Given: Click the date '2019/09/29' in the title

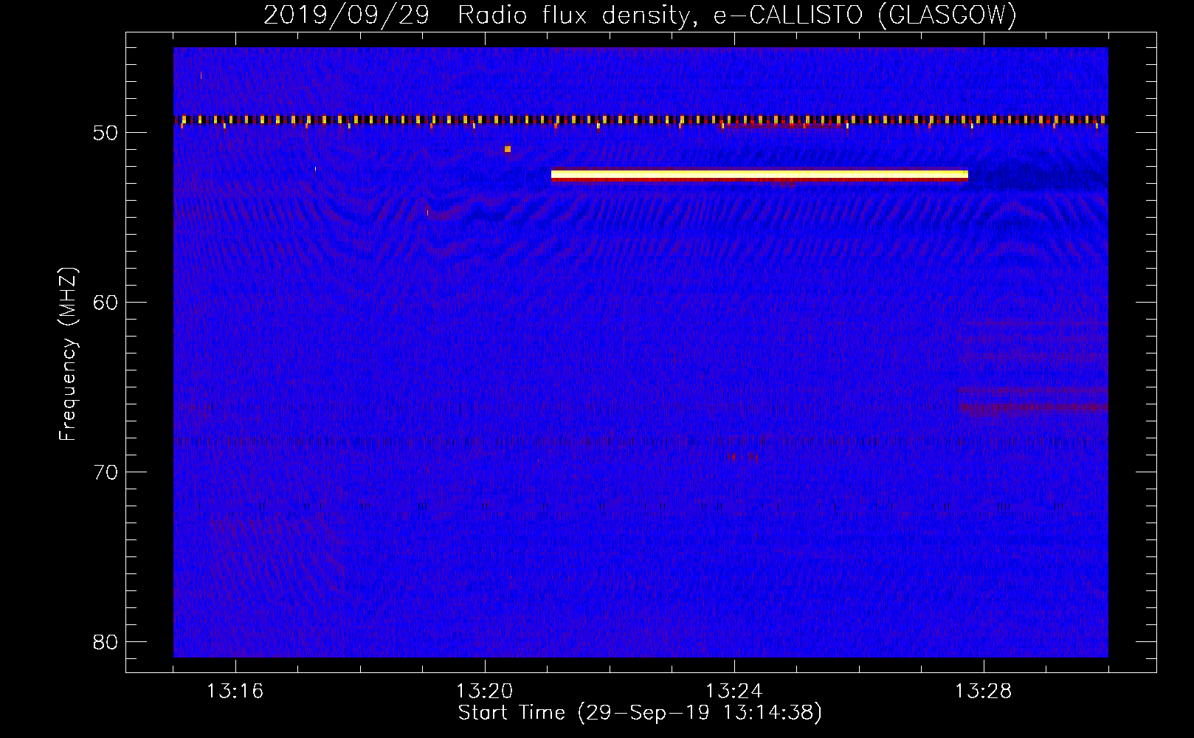Looking at the screenshot, I should click(346, 15).
